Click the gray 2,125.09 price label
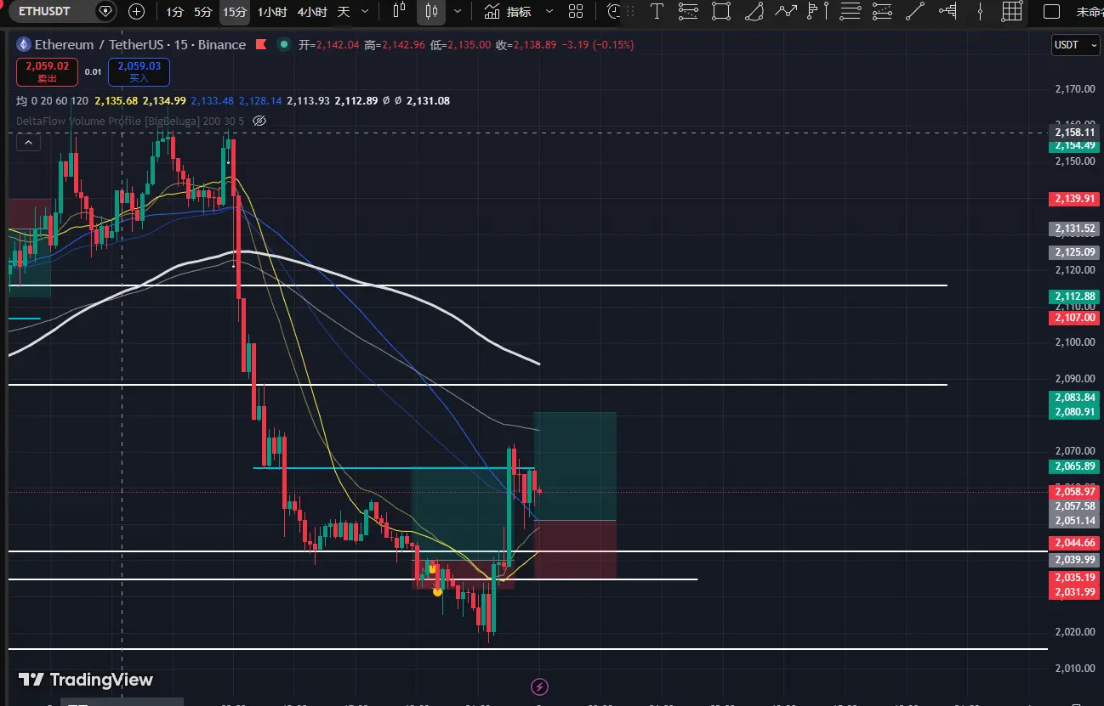Screen dimensions: 1104x706 coord(1073,252)
